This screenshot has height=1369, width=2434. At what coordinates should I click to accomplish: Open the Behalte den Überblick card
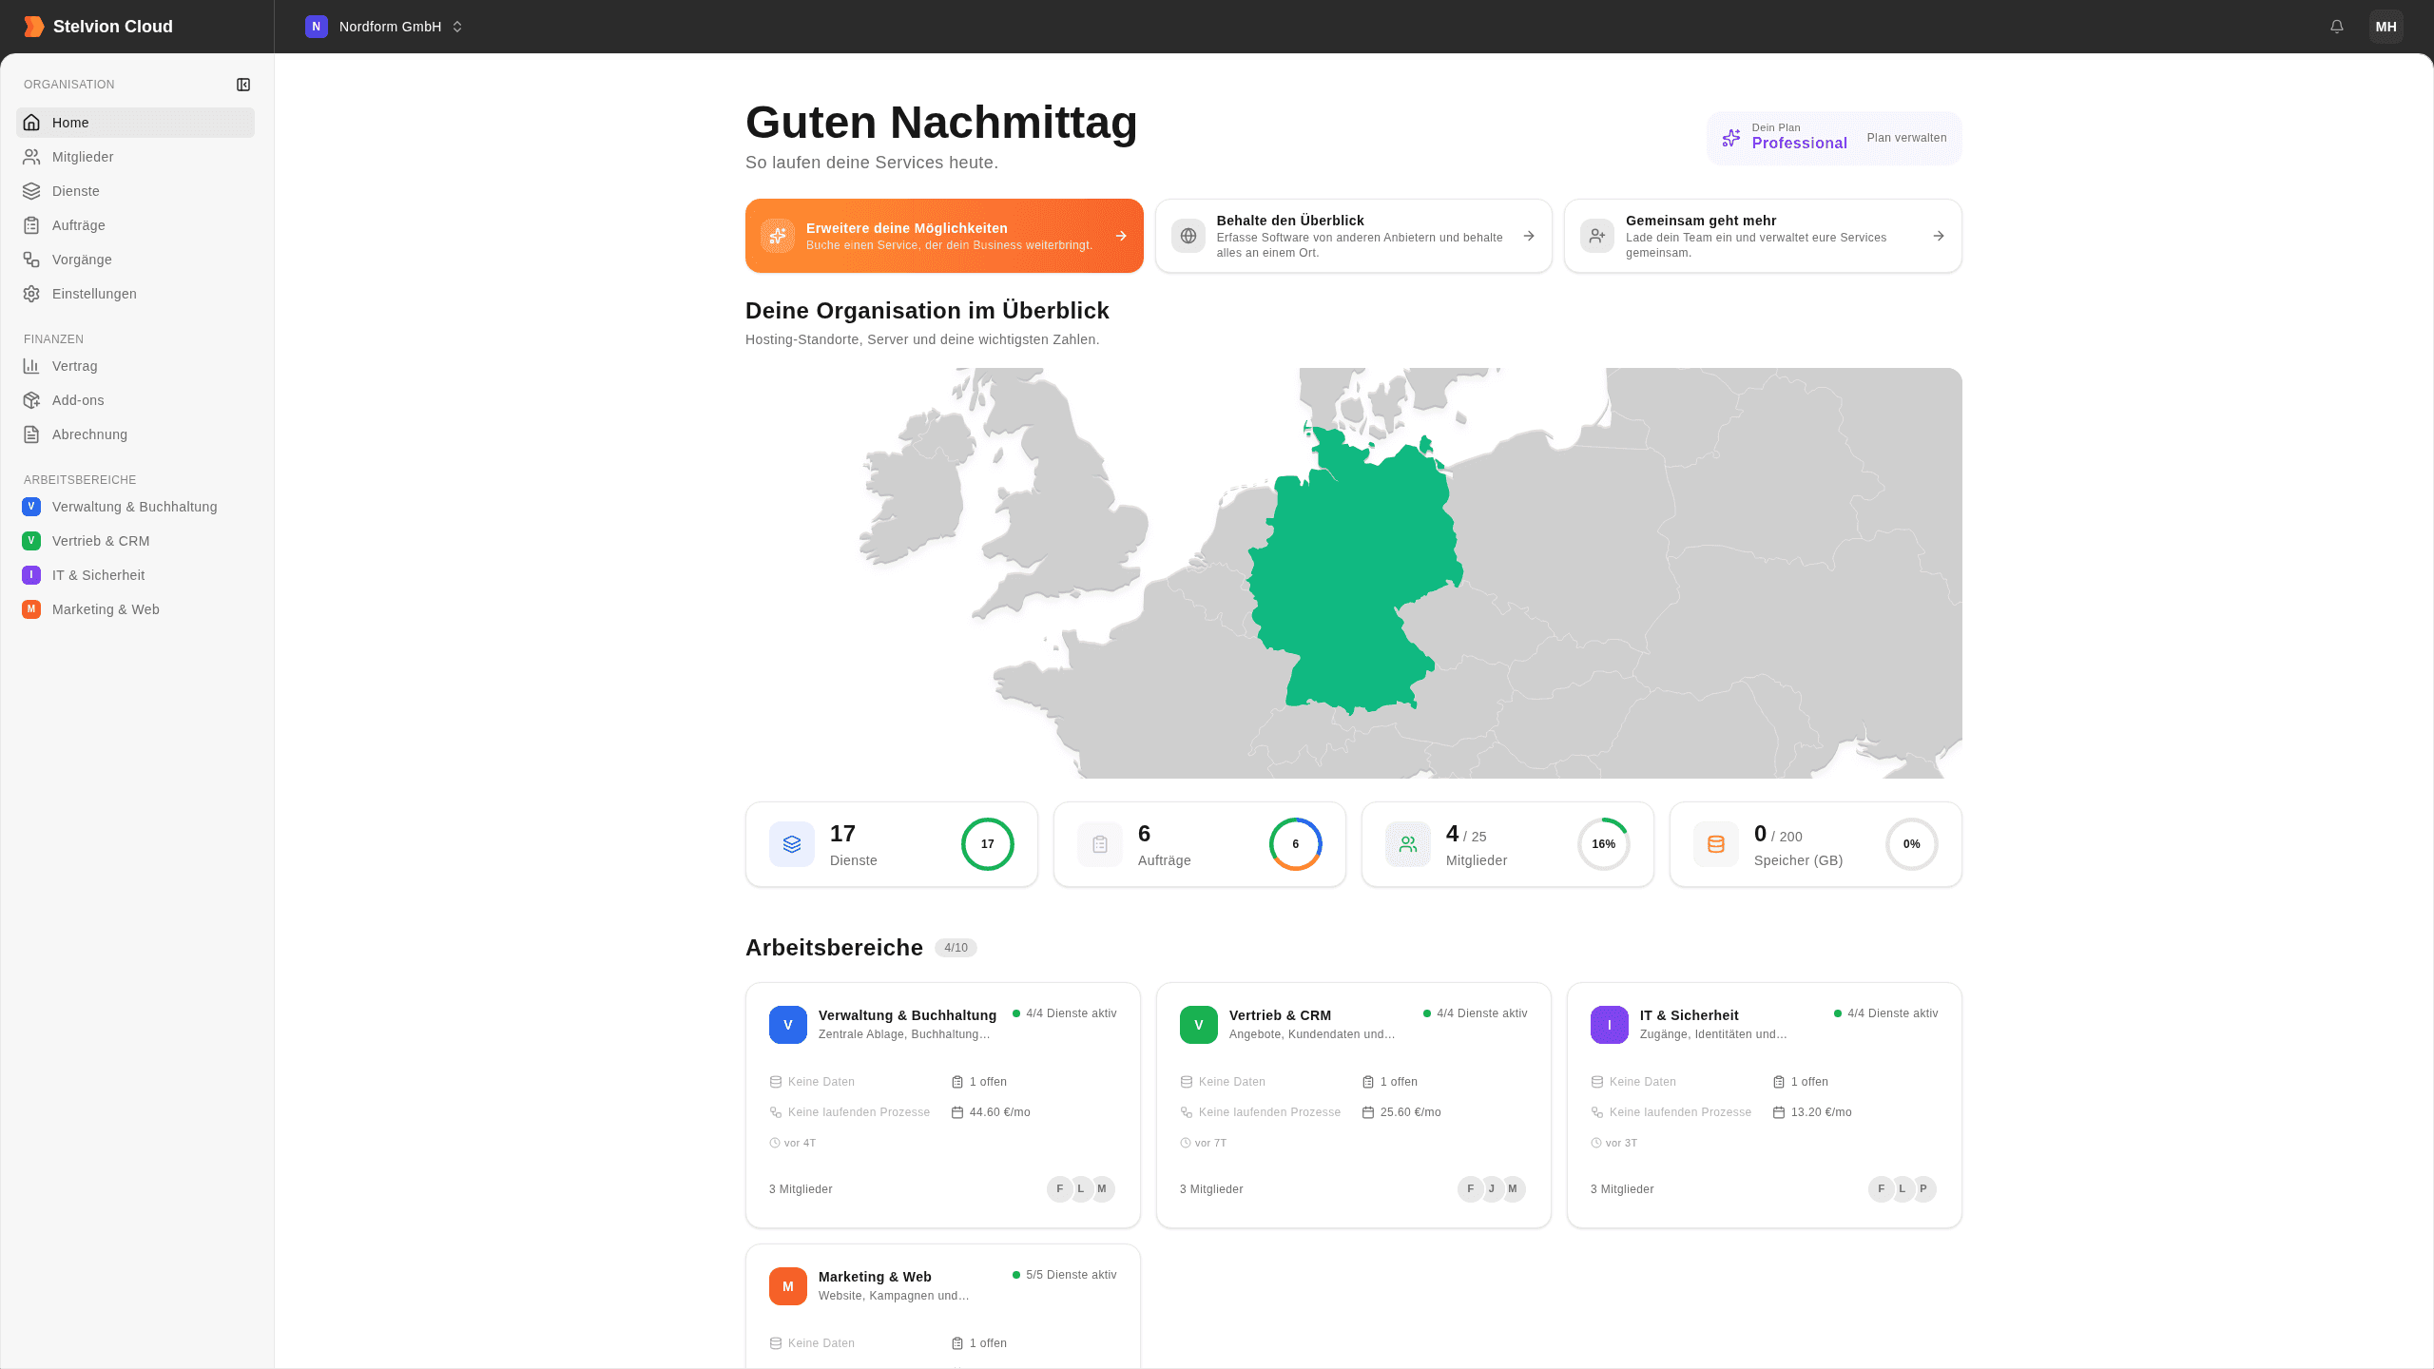pos(1353,236)
